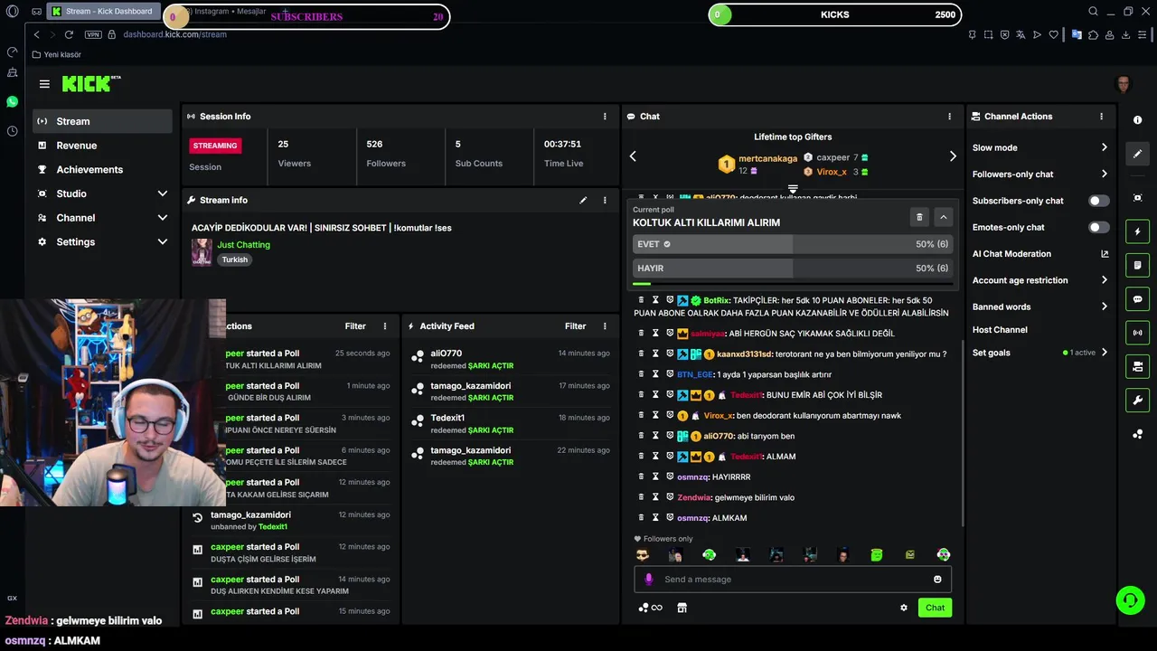Toggle Subscribers-only chat
This screenshot has height=651, width=1157.
[x=1098, y=201]
